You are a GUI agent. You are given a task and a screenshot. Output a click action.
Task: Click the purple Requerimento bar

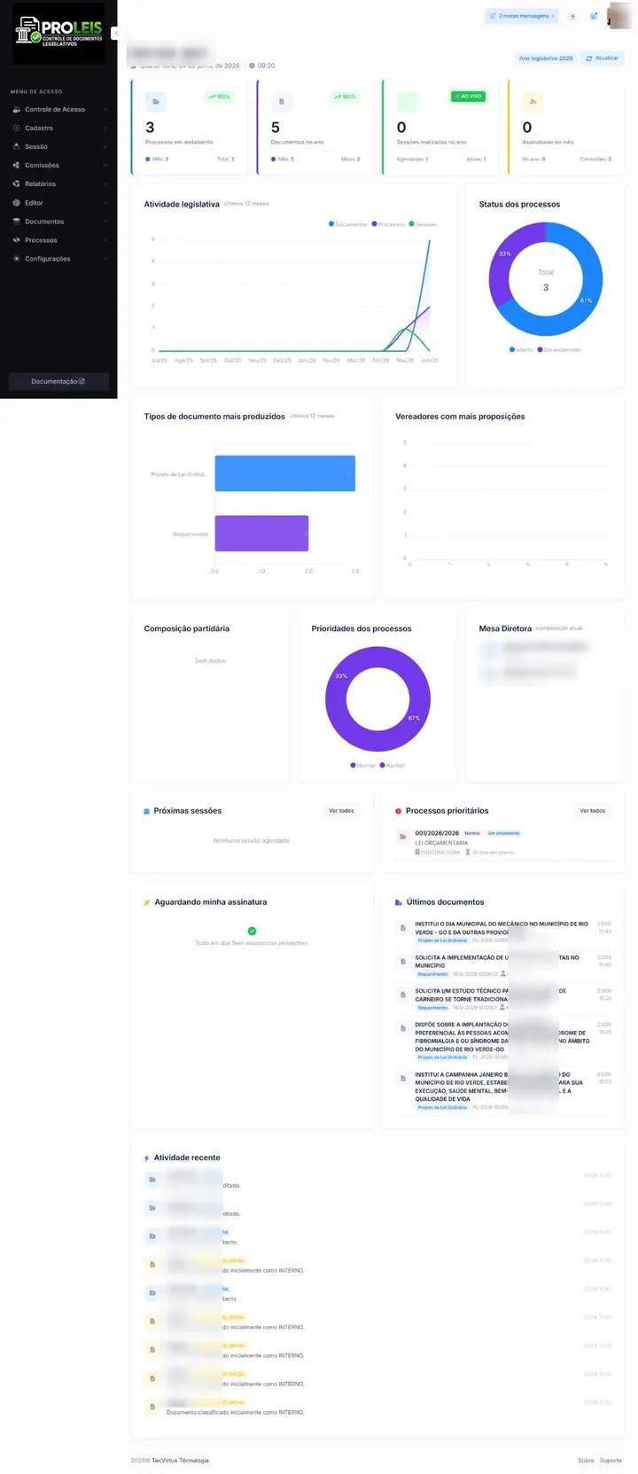(261, 534)
